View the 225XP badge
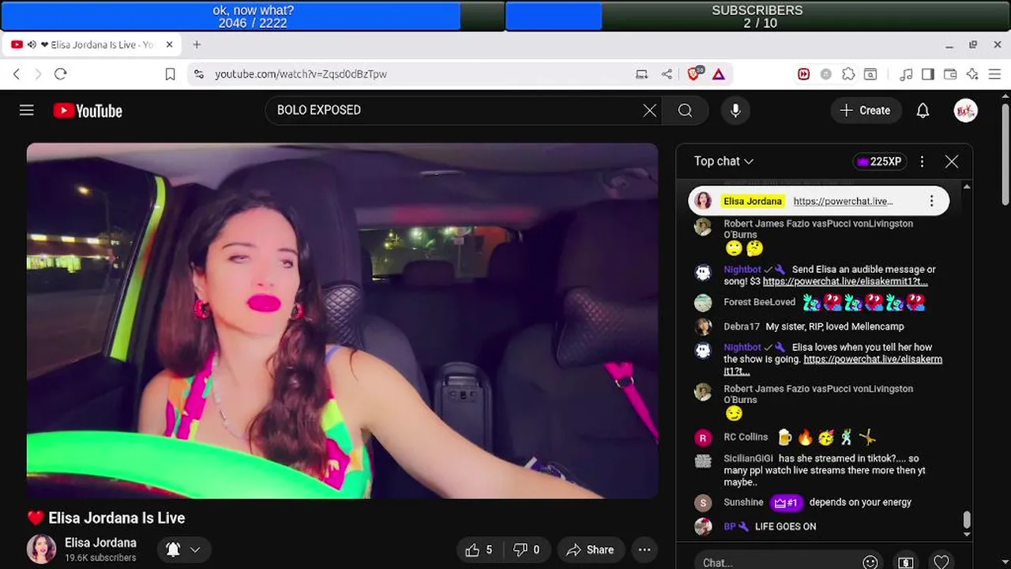This screenshot has width=1011, height=569. (x=878, y=161)
